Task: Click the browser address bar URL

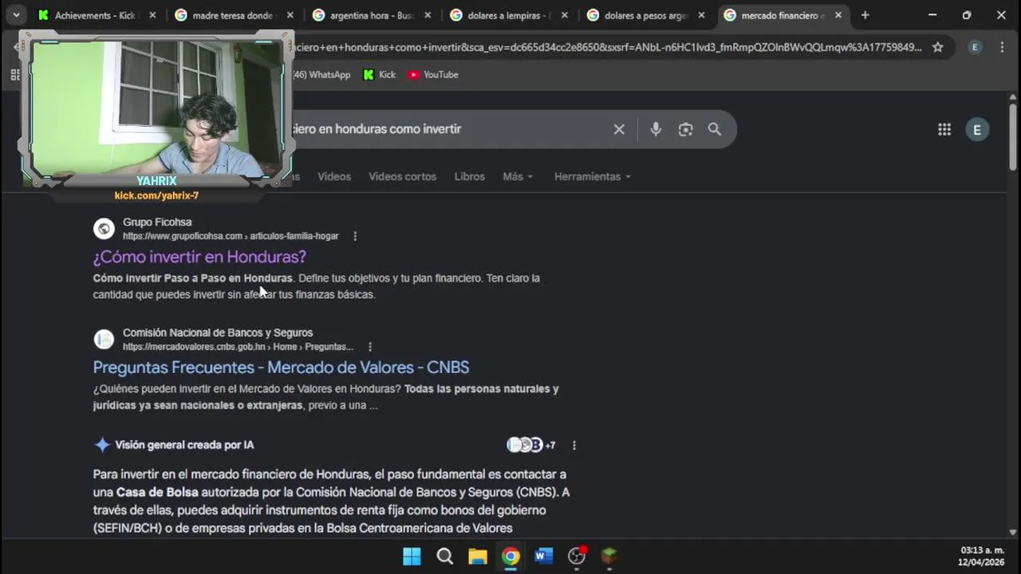Action: tap(606, 47)
